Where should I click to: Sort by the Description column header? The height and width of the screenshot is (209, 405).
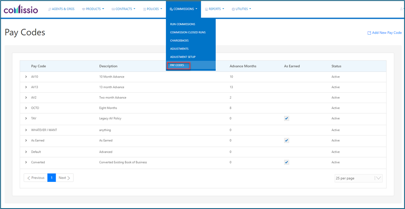108,66
